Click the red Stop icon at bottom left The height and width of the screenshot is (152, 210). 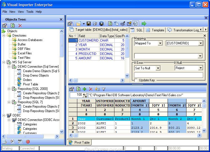[28, 142]
